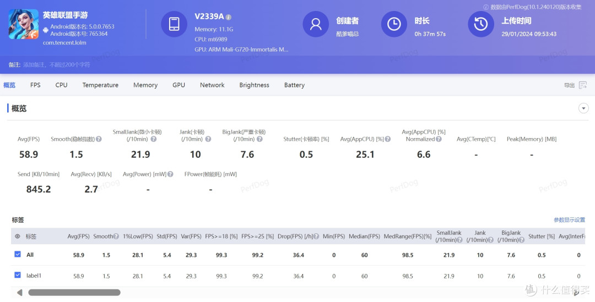Click help icon in the table Jank column header
Viewport: 595px width, 302px height.
coord(491,240)
